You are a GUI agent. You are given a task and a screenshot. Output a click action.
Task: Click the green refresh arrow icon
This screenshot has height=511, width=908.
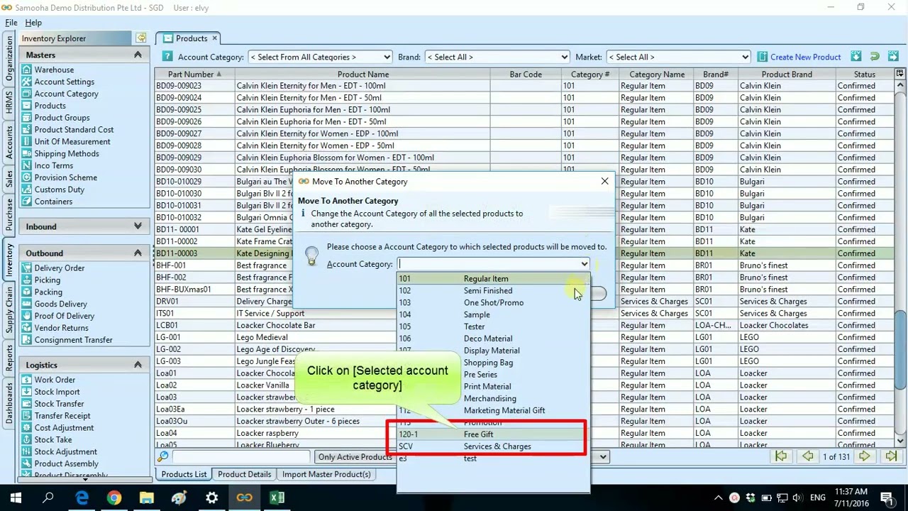coord(874,57)
